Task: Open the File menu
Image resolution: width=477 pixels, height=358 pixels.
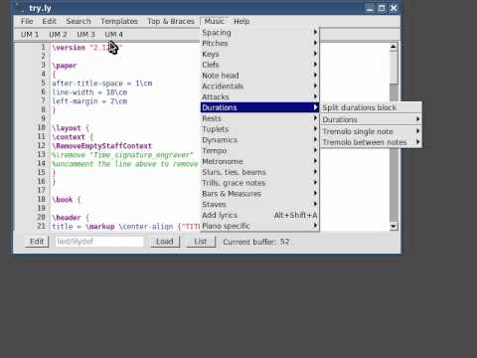Action: (x=27, y=21)
